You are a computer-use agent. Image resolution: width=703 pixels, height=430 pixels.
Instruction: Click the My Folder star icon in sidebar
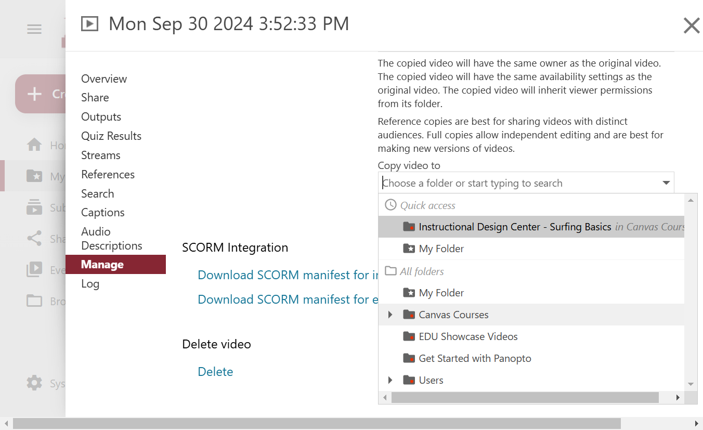tap(34, 176)
